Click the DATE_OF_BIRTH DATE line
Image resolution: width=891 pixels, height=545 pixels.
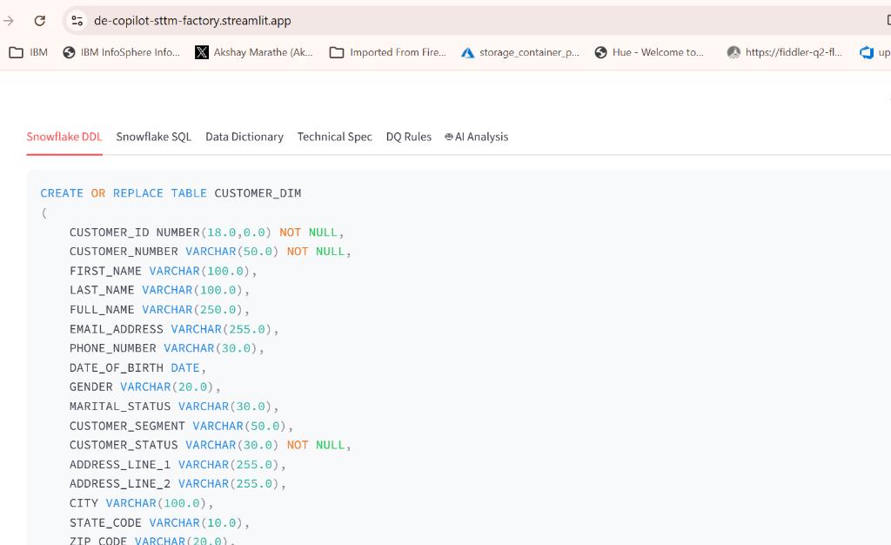(137, 367)
